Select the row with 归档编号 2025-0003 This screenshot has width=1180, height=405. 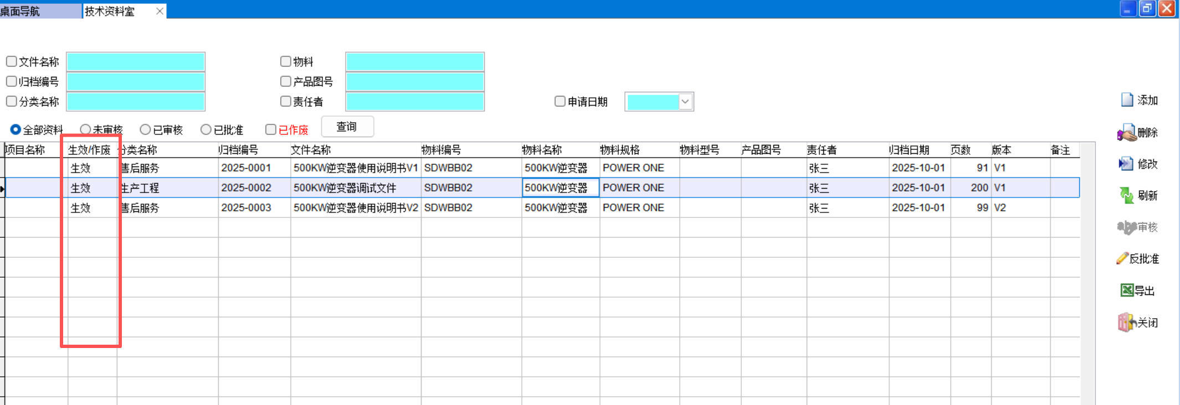246,208
